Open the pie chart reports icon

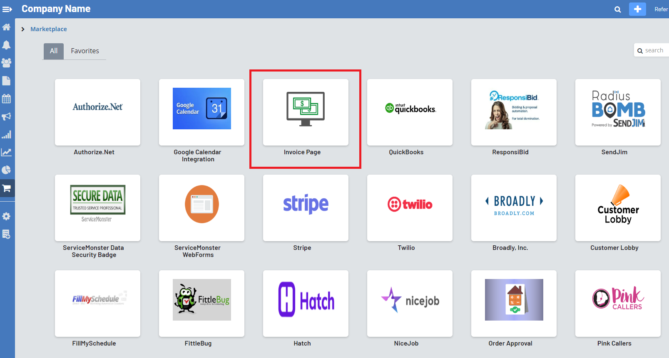pos(7,170)
